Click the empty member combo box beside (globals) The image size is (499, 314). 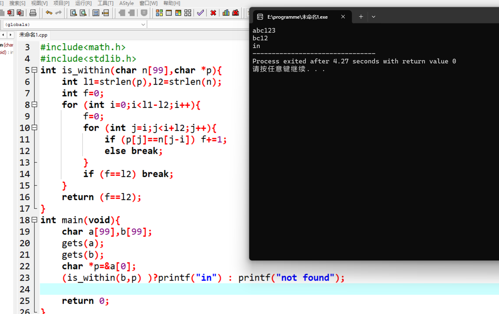pyautogui.click(x=198, y=24)
